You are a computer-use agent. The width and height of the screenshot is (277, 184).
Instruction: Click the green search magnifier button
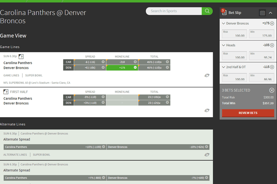(x=207, y=11)
